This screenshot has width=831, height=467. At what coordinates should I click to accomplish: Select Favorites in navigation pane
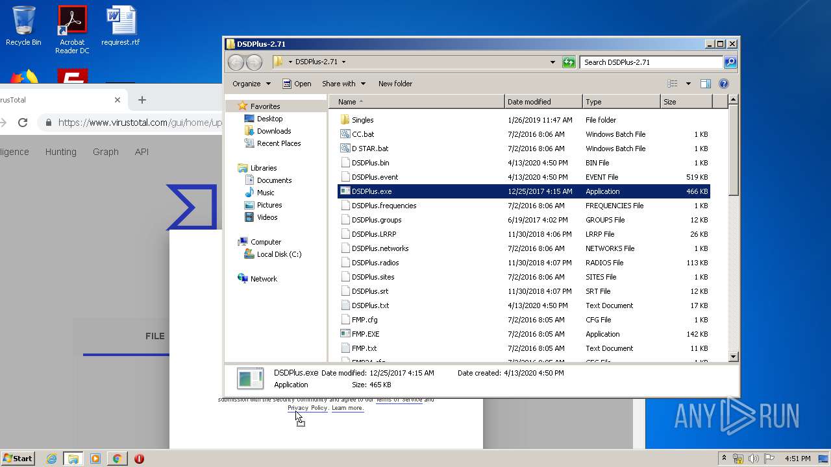click(x=266, y=106)
